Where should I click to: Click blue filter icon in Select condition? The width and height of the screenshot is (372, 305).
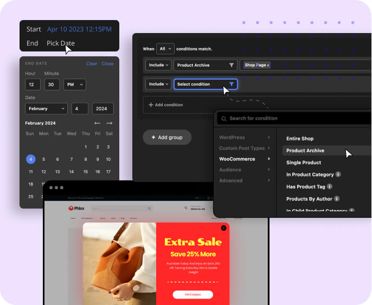232,84
